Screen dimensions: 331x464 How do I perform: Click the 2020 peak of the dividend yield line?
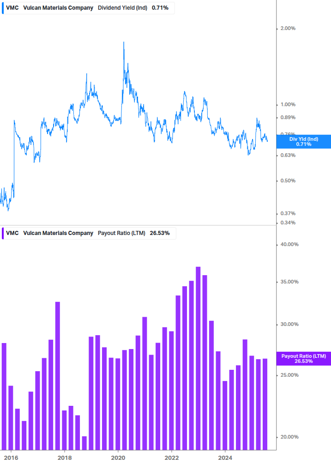[x=124, y=42]
